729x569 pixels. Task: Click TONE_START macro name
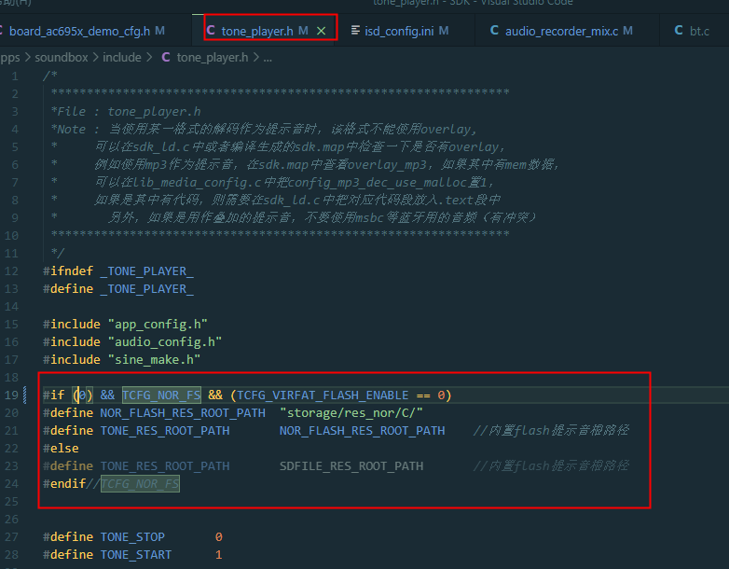tap(136, 555)
